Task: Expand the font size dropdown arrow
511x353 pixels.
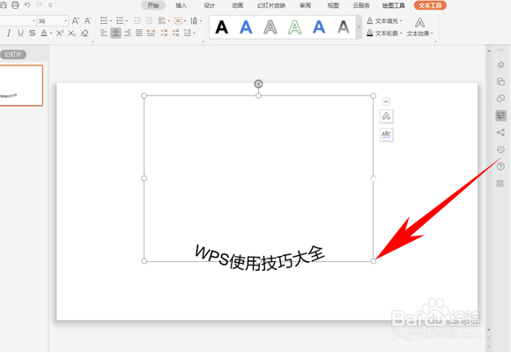Action: coord(66,21)
